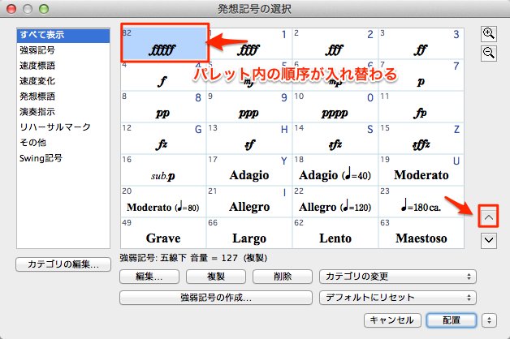Select the sf dynamic cell
This screenshot has height=339, width=510.
point(249,139)
